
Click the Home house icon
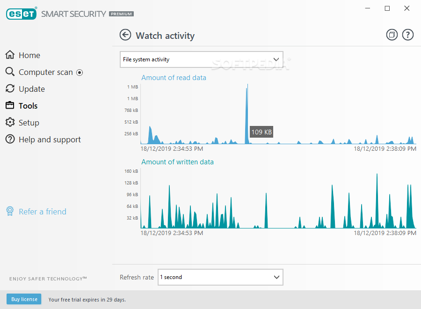click(10, 55)
